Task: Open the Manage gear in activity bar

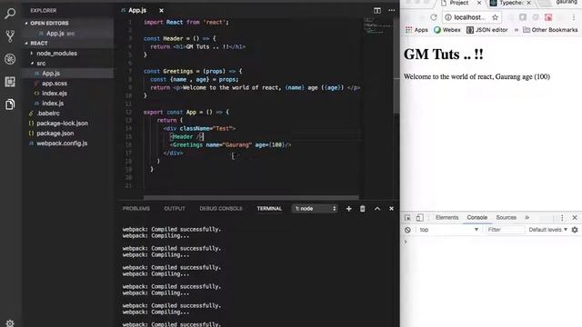Action: click(10, 323)
